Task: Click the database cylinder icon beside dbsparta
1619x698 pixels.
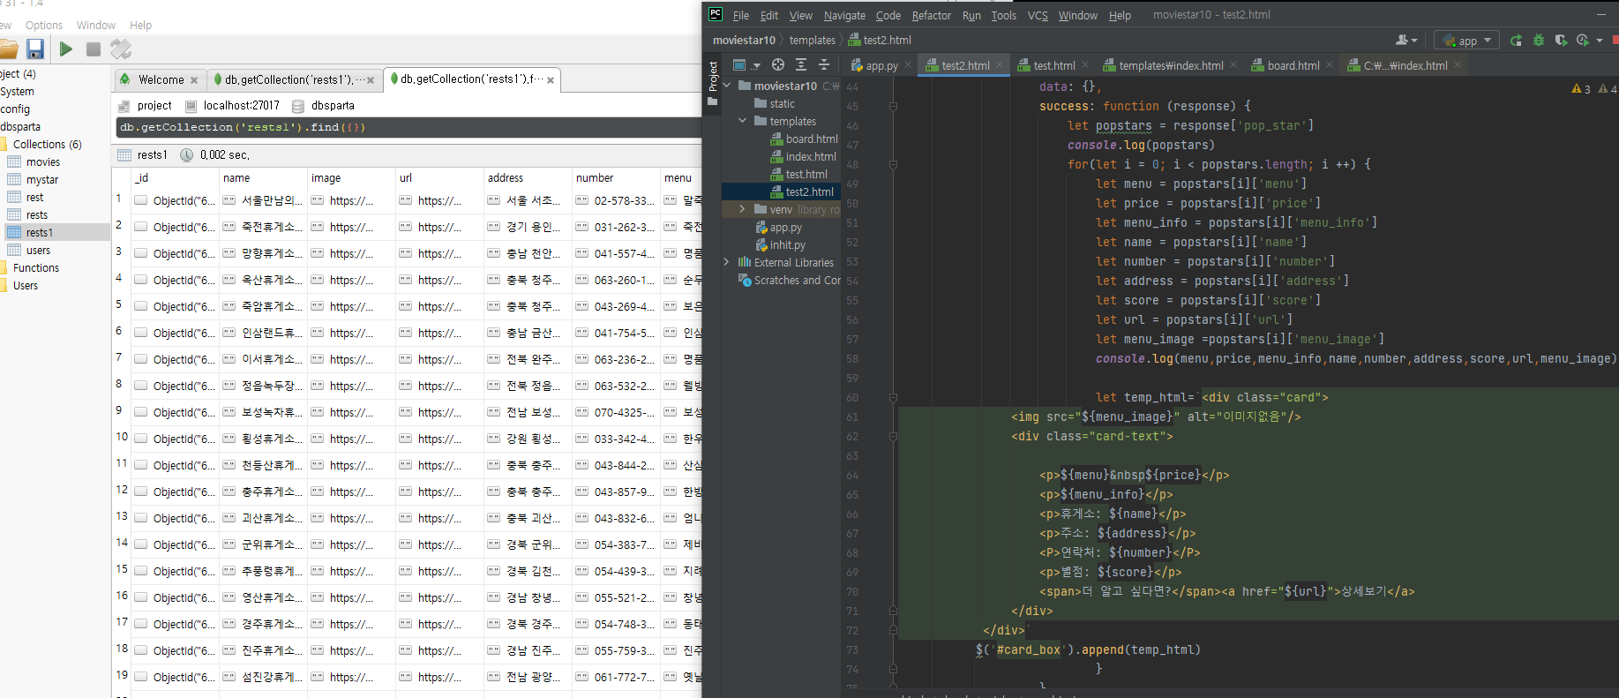Action: coord(298,106)
